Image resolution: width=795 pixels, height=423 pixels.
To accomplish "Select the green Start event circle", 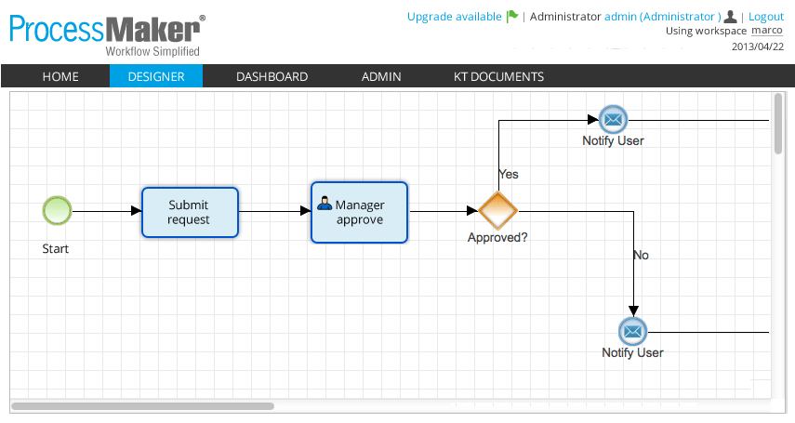I will (57, 210).
